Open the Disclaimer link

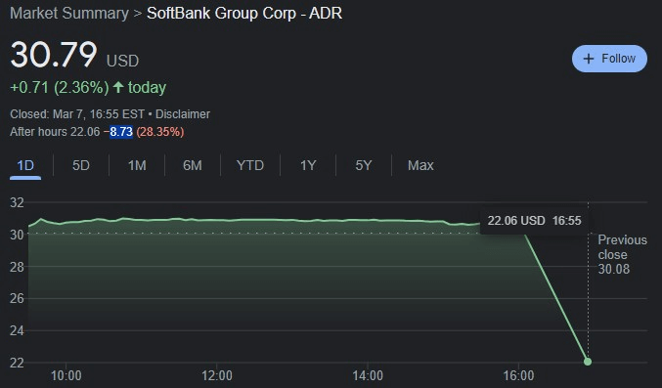point(183,114)
